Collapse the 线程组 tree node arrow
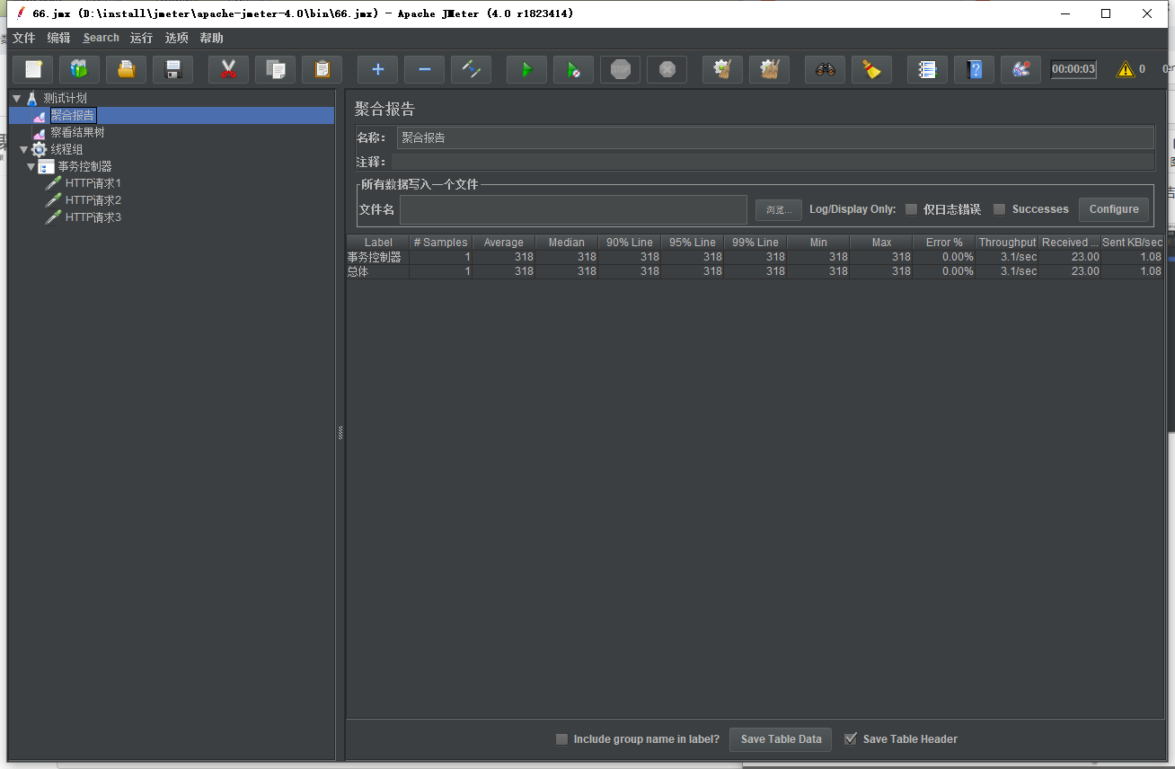Viewport: 1175px width, 769px height. tap(23, 149)
